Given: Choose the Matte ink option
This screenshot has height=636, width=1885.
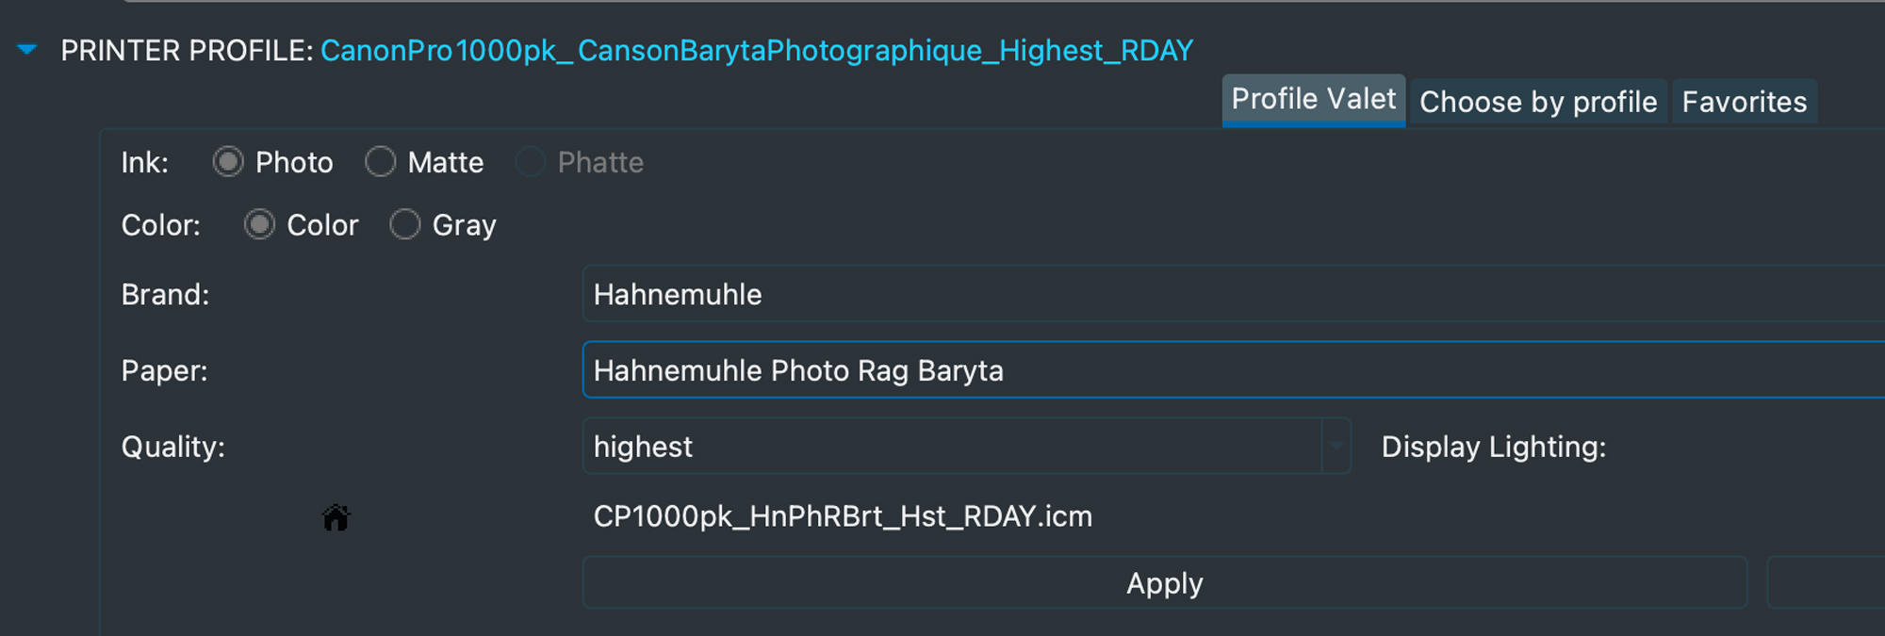Looking at the screenshot, I should [381, 162].
